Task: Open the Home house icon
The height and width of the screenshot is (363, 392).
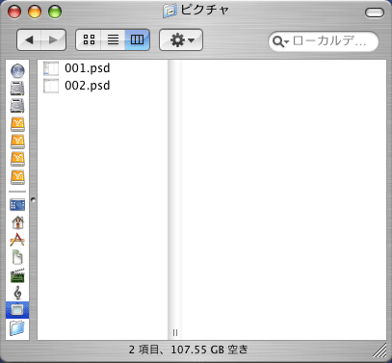Action: pos(17,222)
